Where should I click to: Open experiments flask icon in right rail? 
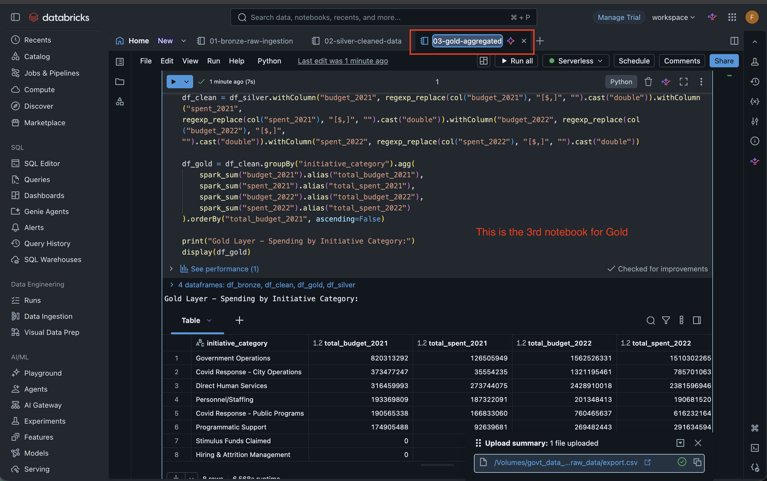pos(755,62)
